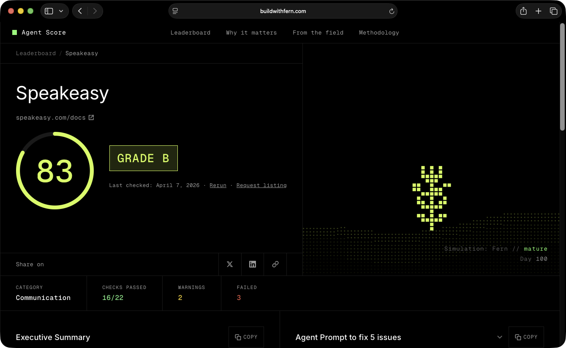Viewport: 566px width, 348px height.
Task: Open Why it matters nav item
Action: [251, 32]
